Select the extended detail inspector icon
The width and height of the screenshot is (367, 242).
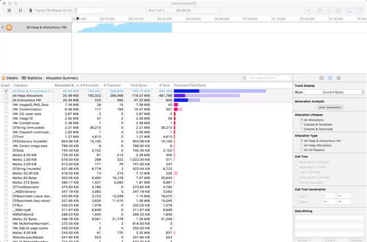click(x=338, y=78)
